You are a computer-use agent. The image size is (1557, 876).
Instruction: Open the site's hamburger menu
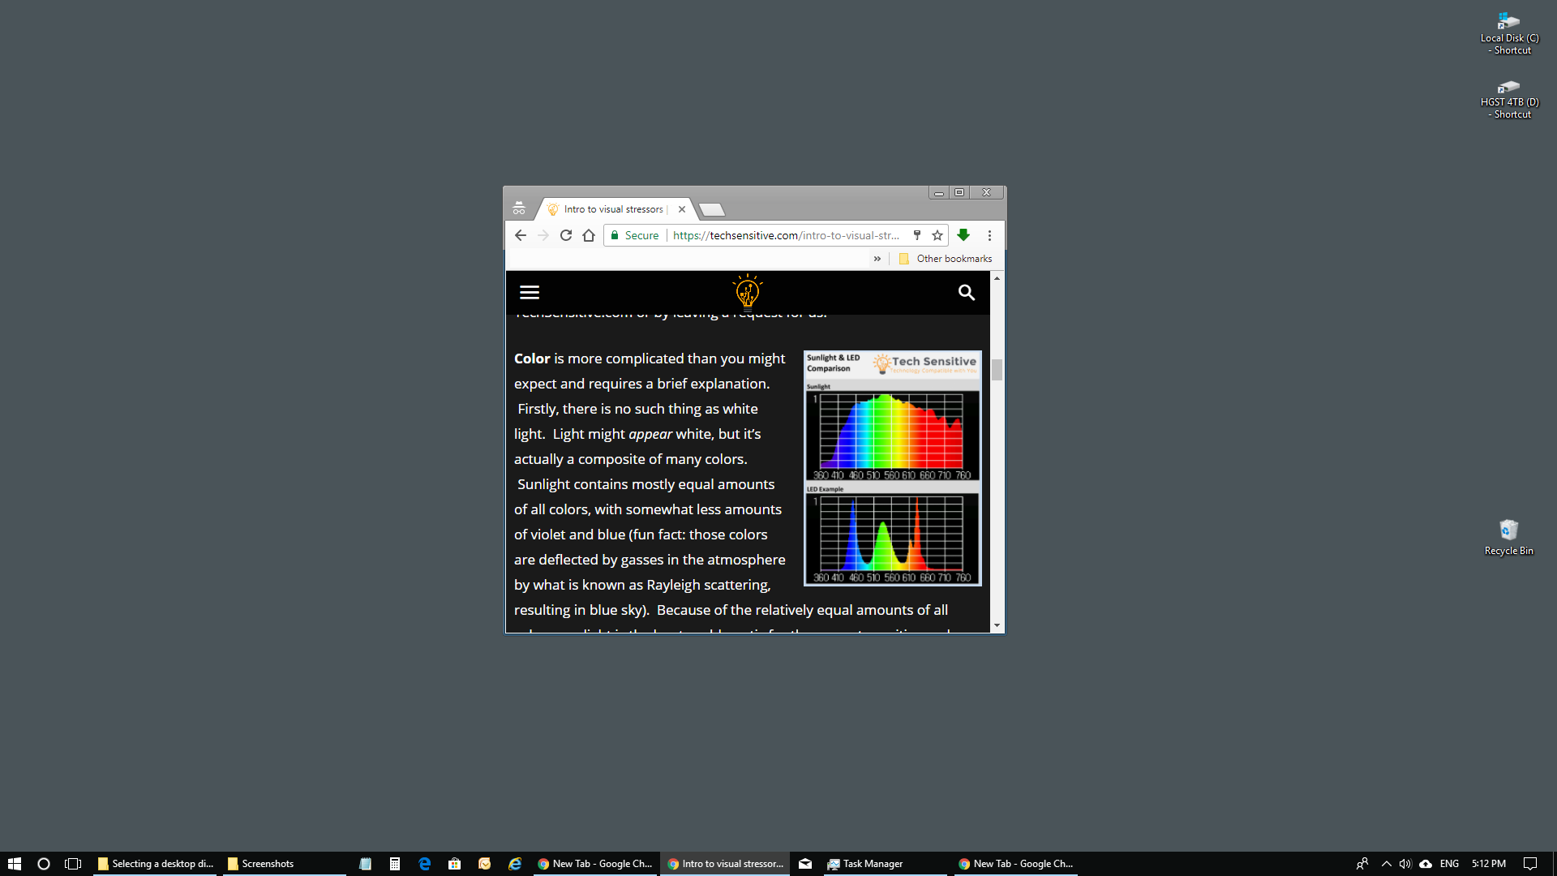click(x=530, y=293)
